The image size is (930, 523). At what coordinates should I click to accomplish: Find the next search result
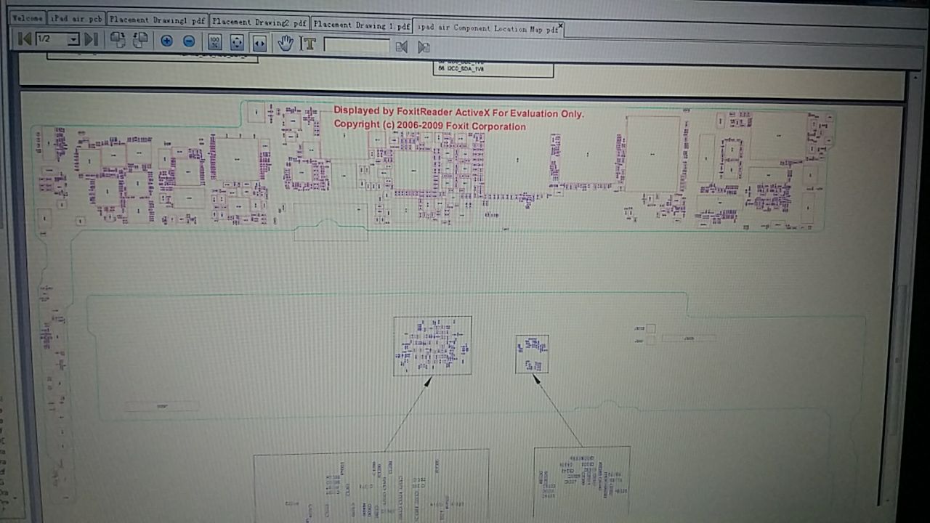pyautogui.click(x=424, y=48)
